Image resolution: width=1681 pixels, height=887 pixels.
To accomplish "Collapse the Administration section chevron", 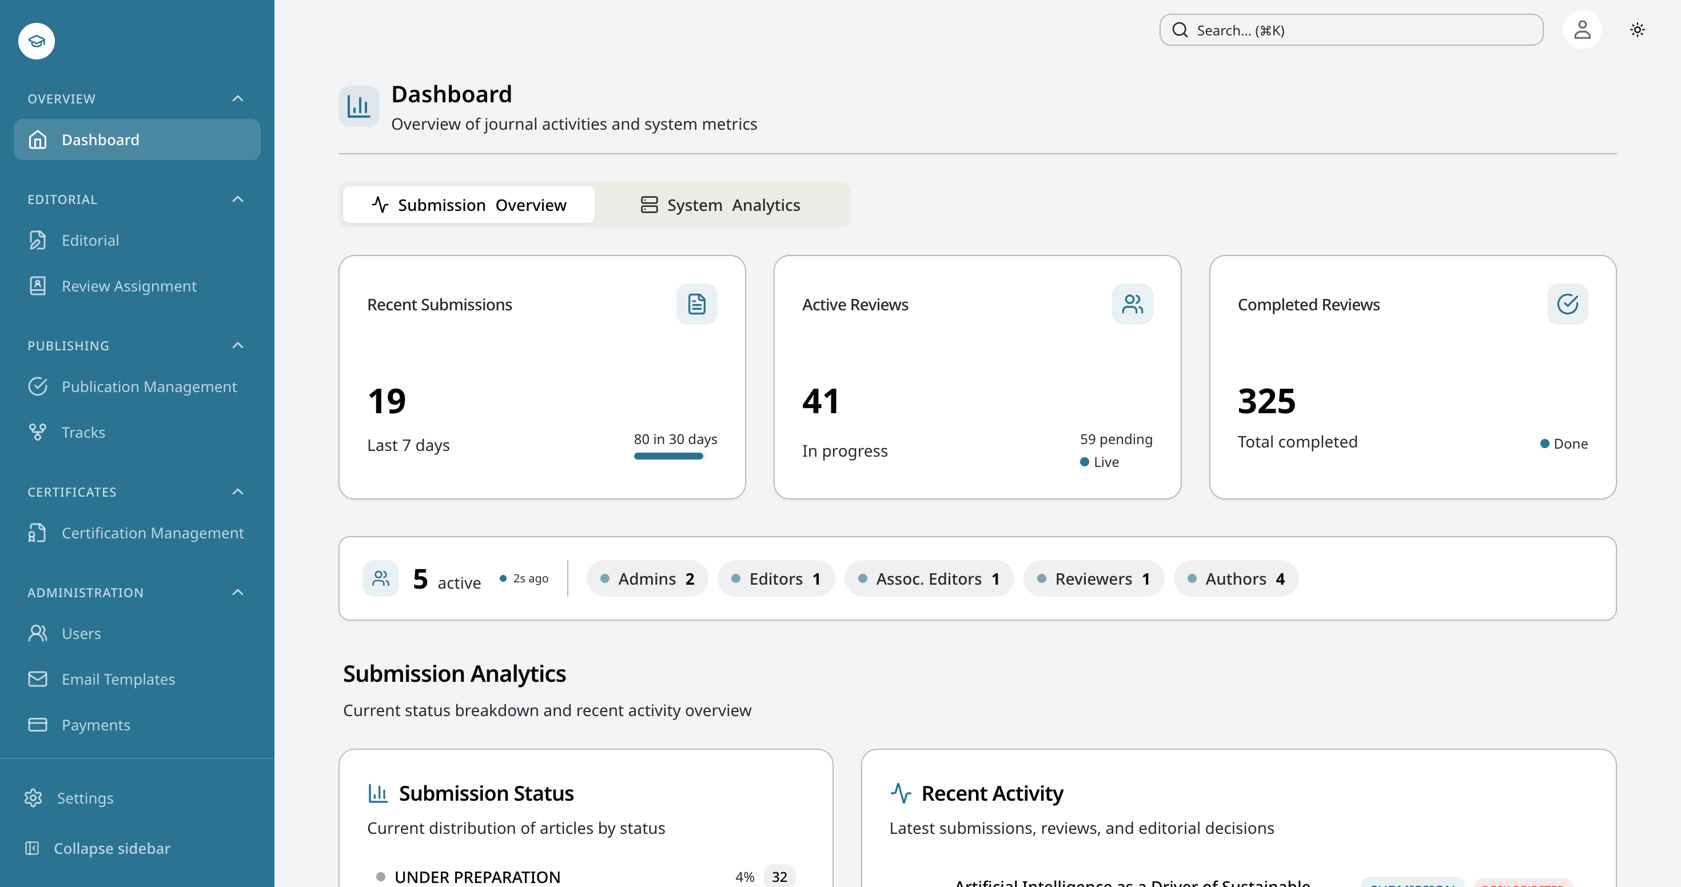I will click(x=238, y=592).
